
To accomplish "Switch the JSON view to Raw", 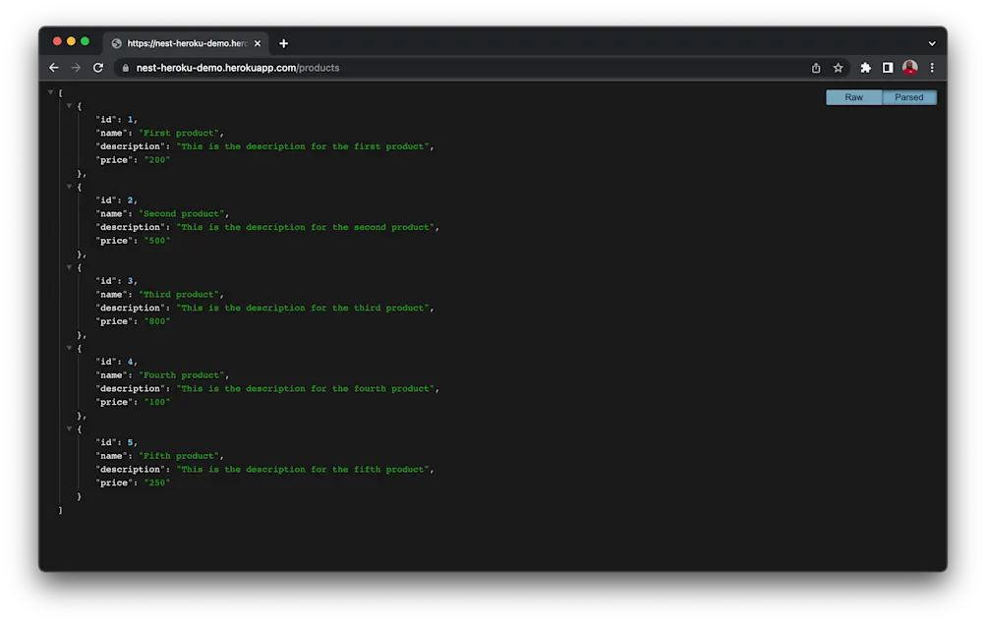I will (x=853, y=96).
